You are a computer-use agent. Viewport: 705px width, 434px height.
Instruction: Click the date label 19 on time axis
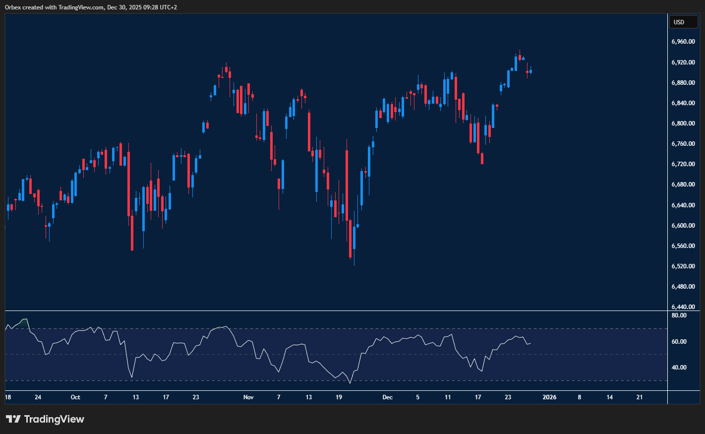coord(339,397)
